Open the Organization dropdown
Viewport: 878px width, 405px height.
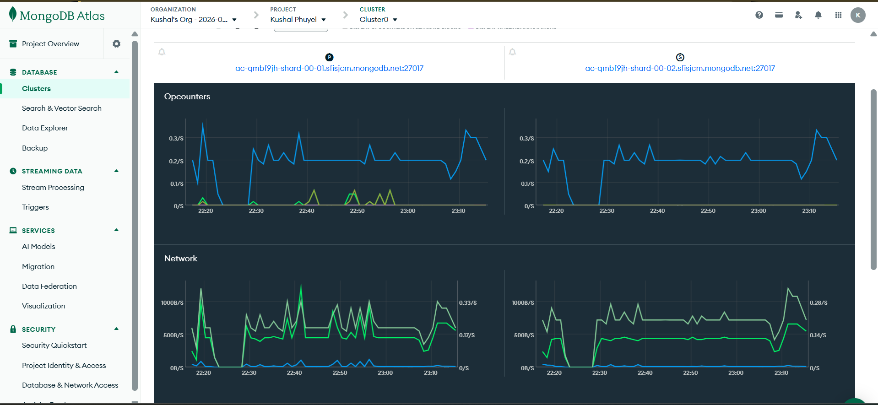click(194, 20)
